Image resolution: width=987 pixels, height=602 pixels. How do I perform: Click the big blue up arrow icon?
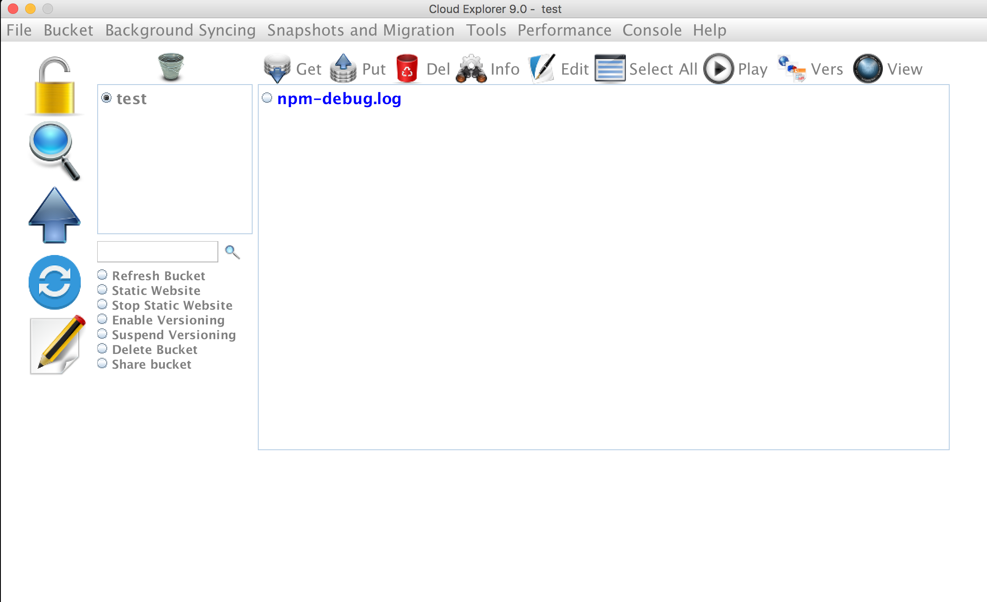click(x=54, y=215)
